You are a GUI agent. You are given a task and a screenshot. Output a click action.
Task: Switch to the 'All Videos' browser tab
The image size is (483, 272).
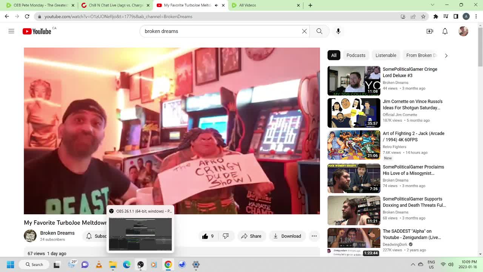pyautogui.click(x=266, y=5)
